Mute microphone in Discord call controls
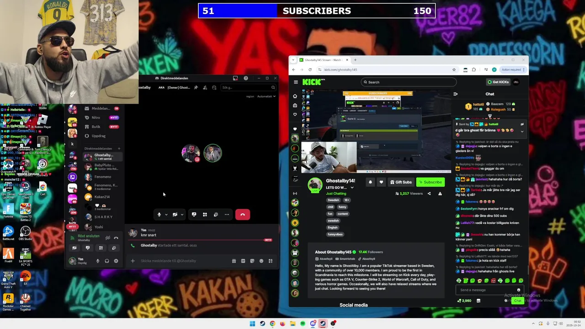 (159, 214)
